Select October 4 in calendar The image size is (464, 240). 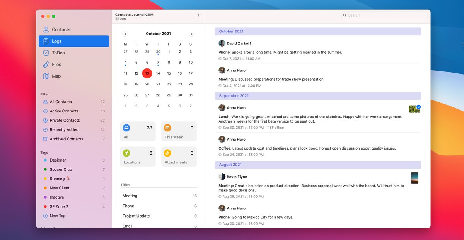pyautogui.click(x=125, y=62)
